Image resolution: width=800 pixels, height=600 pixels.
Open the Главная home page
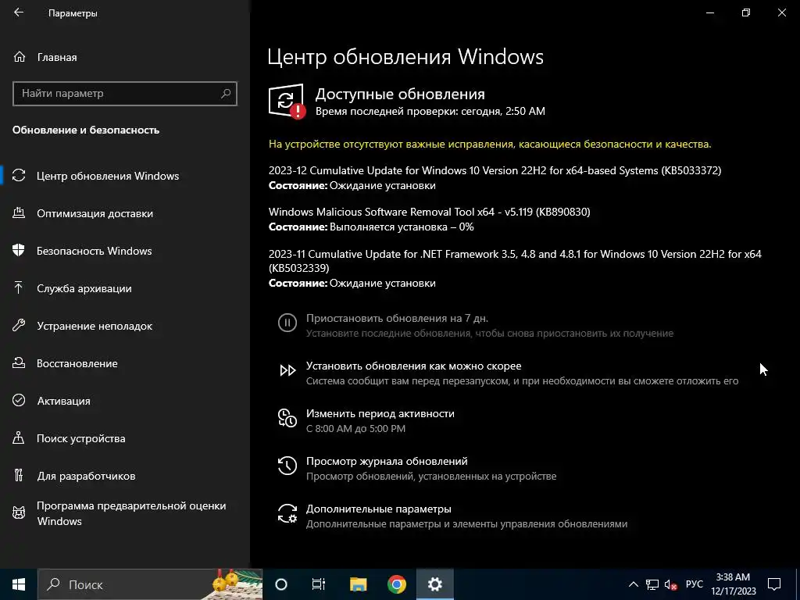coord(56,57)
